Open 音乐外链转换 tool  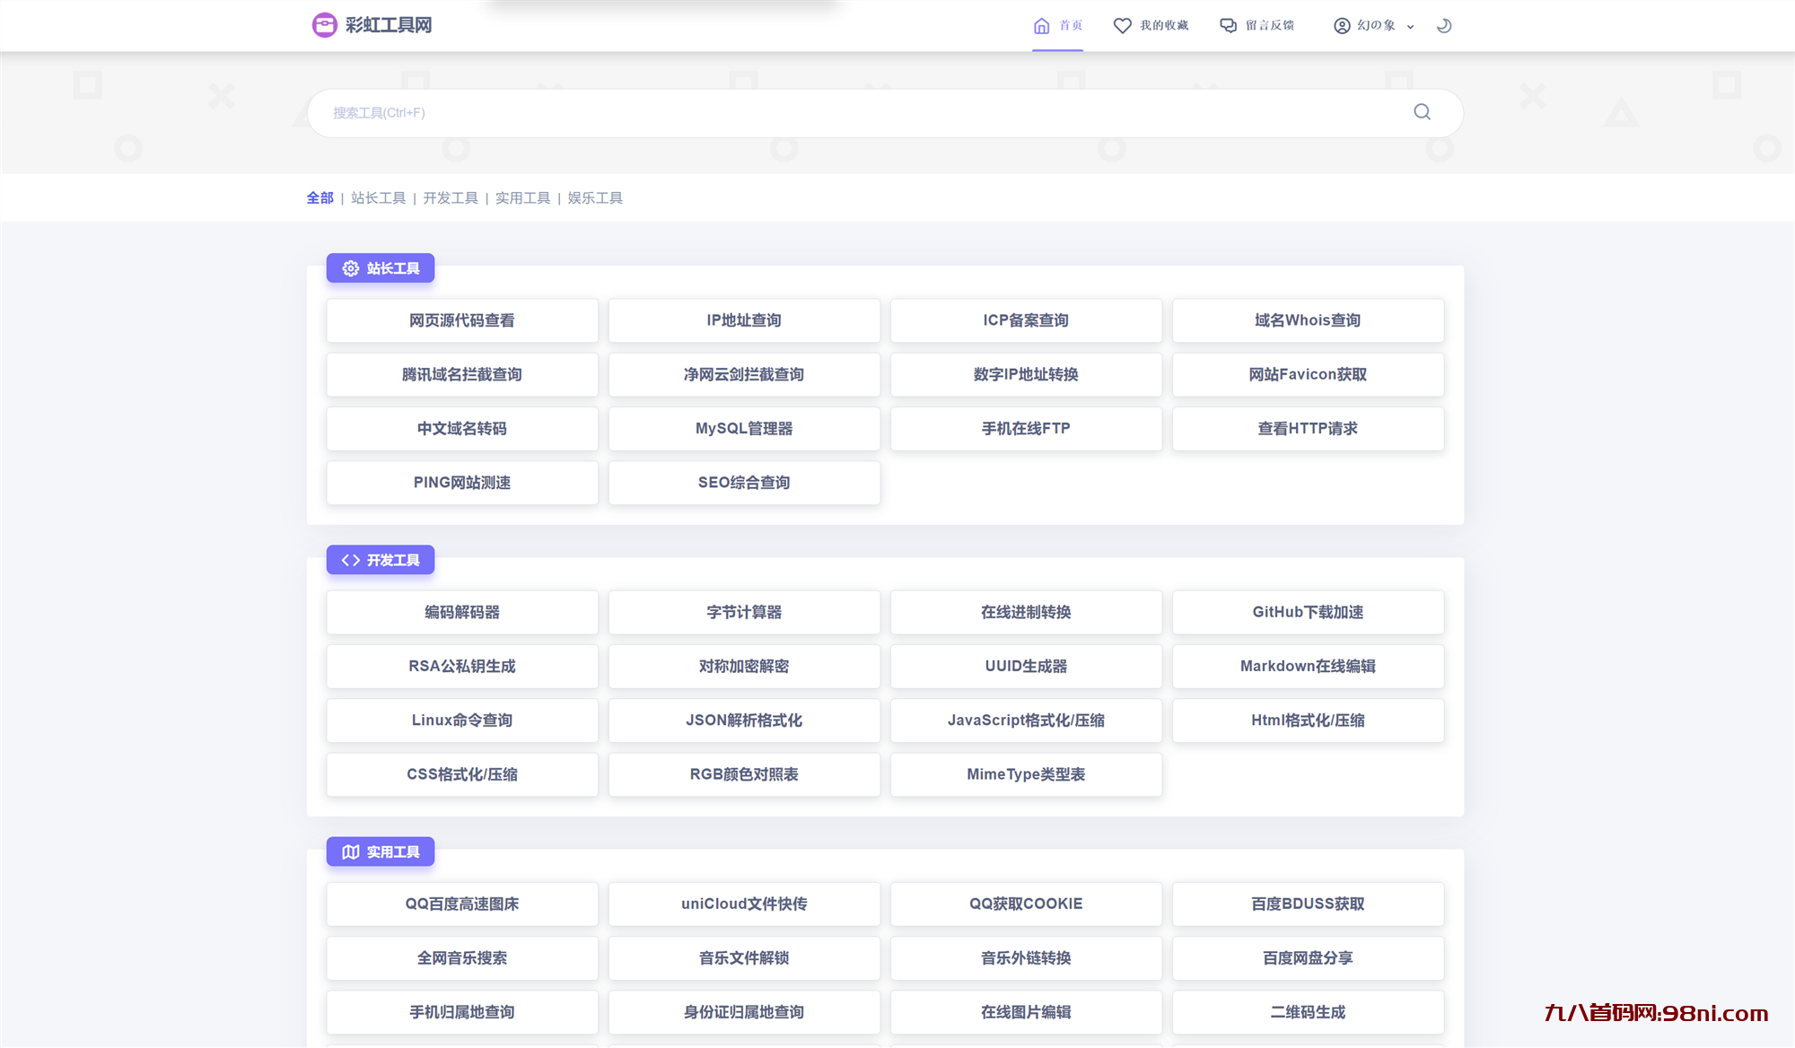point(1026,958)
